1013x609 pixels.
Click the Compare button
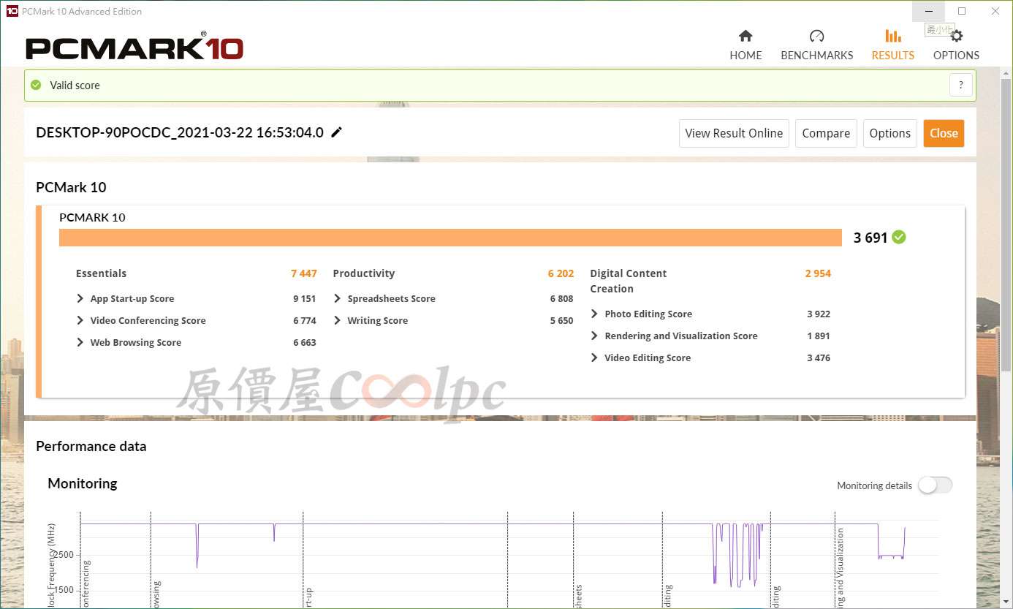pos(826,133)
